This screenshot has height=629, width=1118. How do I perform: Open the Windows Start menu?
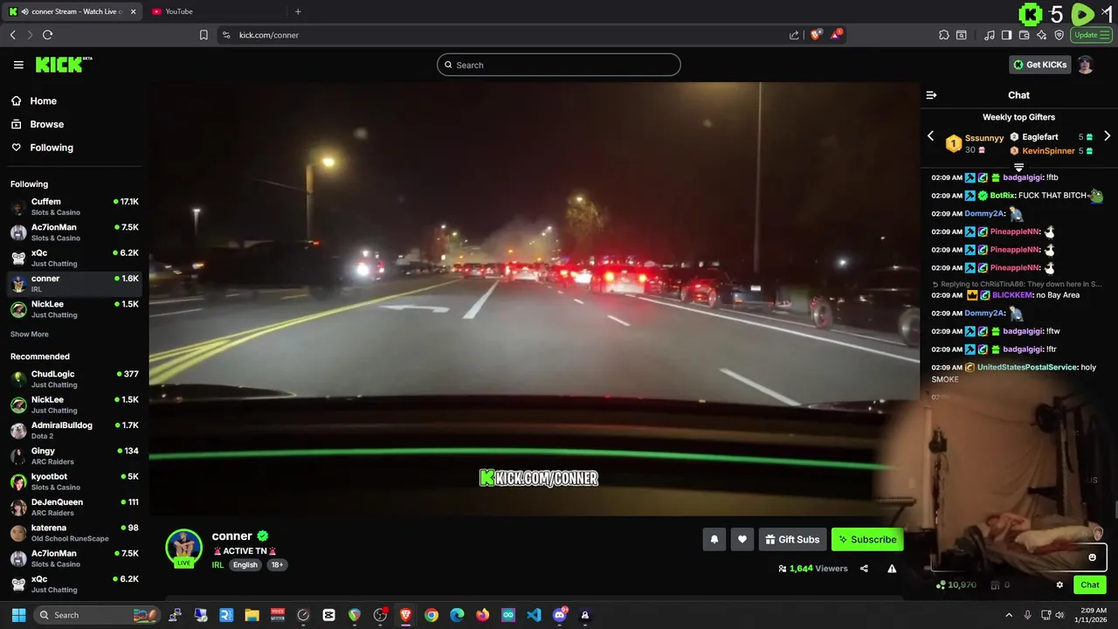coord(18,615)
